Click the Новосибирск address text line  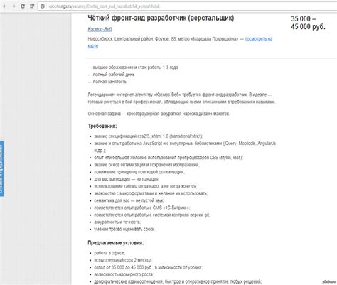pyautogui.click(x=163, y=39)
